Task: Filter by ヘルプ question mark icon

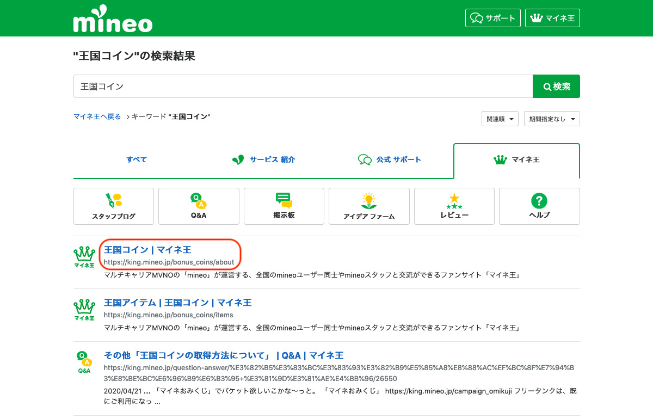Action: 539,206
